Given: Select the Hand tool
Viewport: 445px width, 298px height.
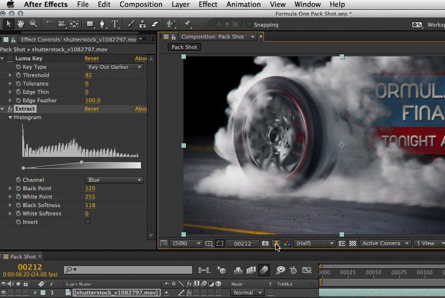Looking at the screenshot, I should click(x=21, y=24).
